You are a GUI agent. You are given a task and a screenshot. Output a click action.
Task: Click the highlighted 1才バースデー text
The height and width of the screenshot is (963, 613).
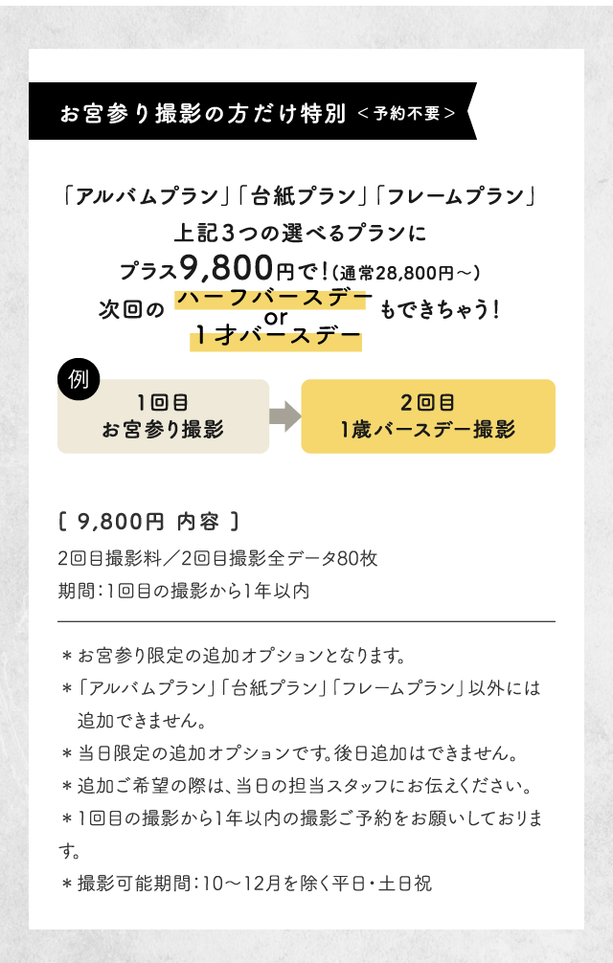coord(277,337)
